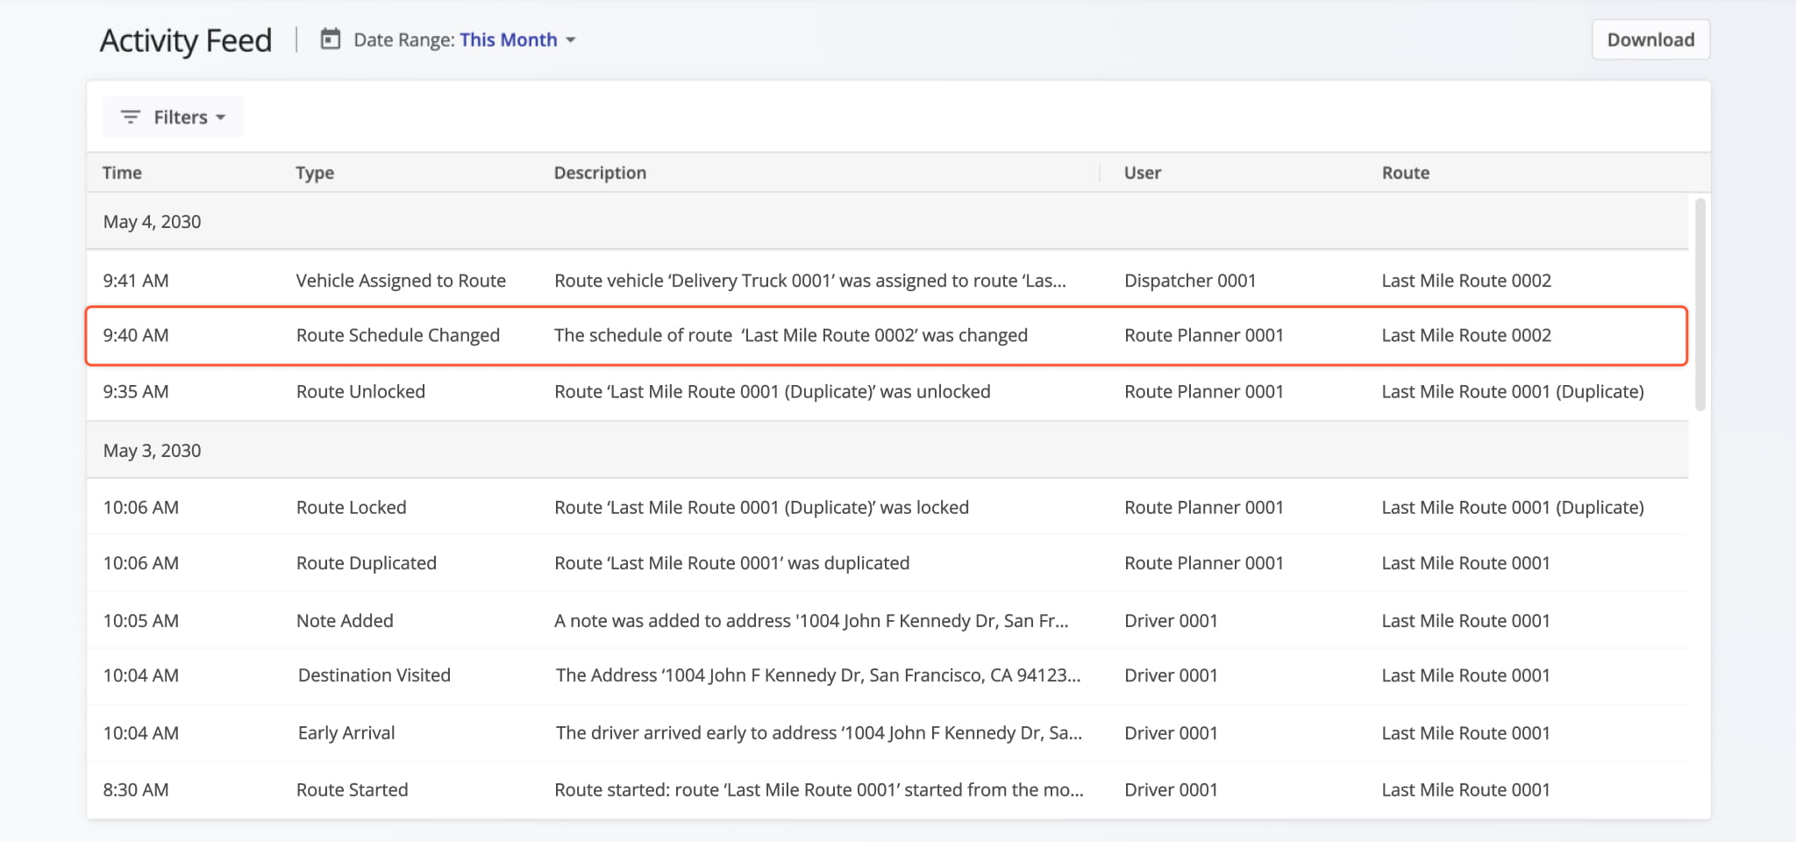1796x842 pixels.
Task: Click the Activity Feed page title
Action: click(186, 40)
